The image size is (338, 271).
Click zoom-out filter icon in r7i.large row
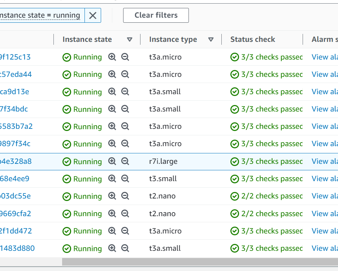point(125,161)
